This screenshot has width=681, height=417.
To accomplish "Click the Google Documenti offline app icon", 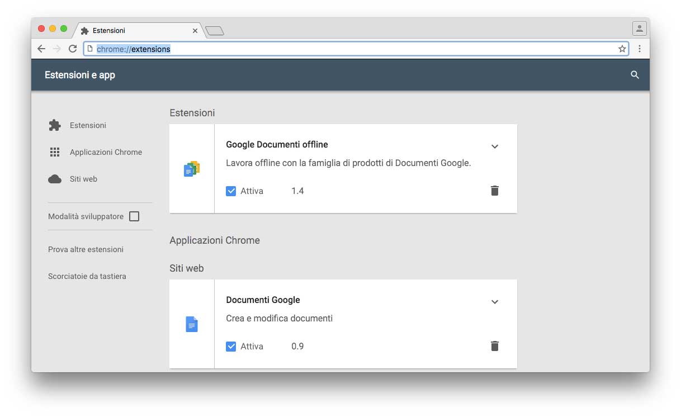I will click(x=192, y=168).
